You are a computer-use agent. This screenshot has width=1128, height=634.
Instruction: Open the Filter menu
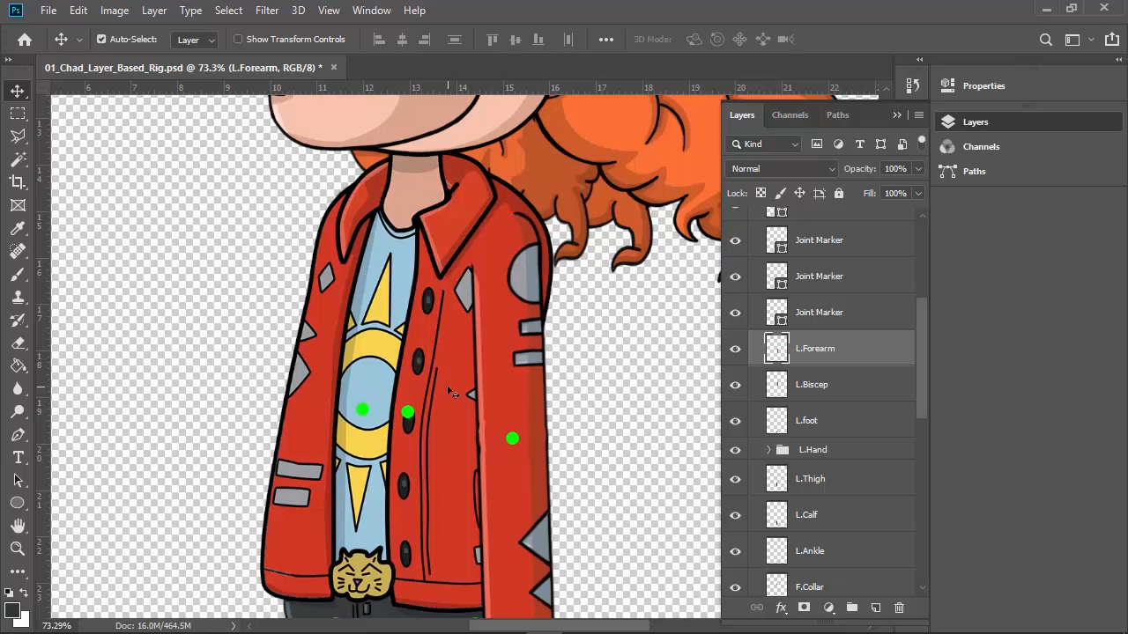[266, 11]
